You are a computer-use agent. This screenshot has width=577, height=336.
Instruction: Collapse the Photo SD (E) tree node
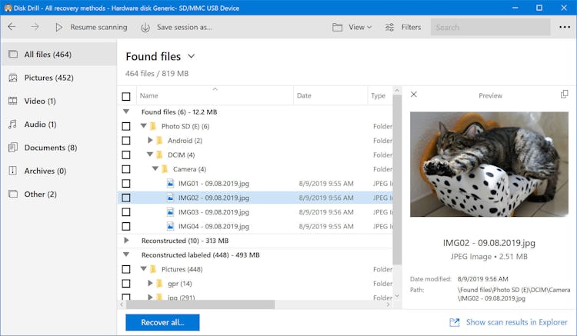tap(144, 126)
